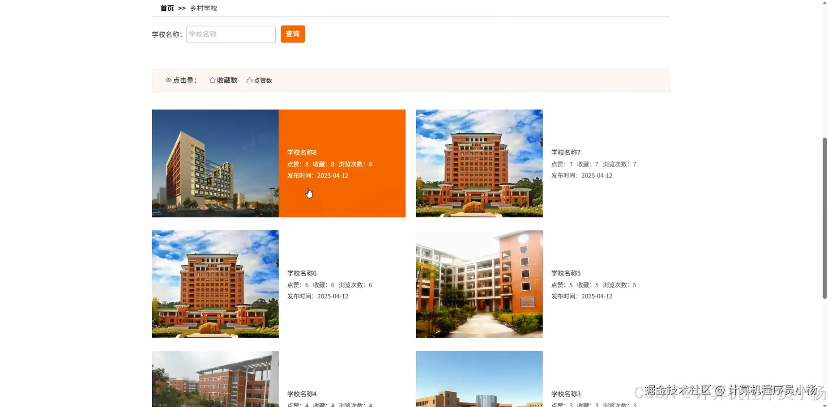Select 乡村学校 in the breadcrumb trail
Viewport: 828px width, 407px height.
pos(204,8)
